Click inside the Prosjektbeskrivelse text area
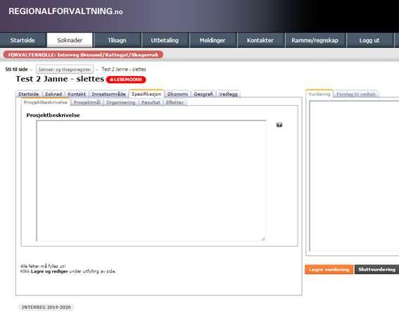The width and height of the screenshot is (399, 322). tap(151, 180)
